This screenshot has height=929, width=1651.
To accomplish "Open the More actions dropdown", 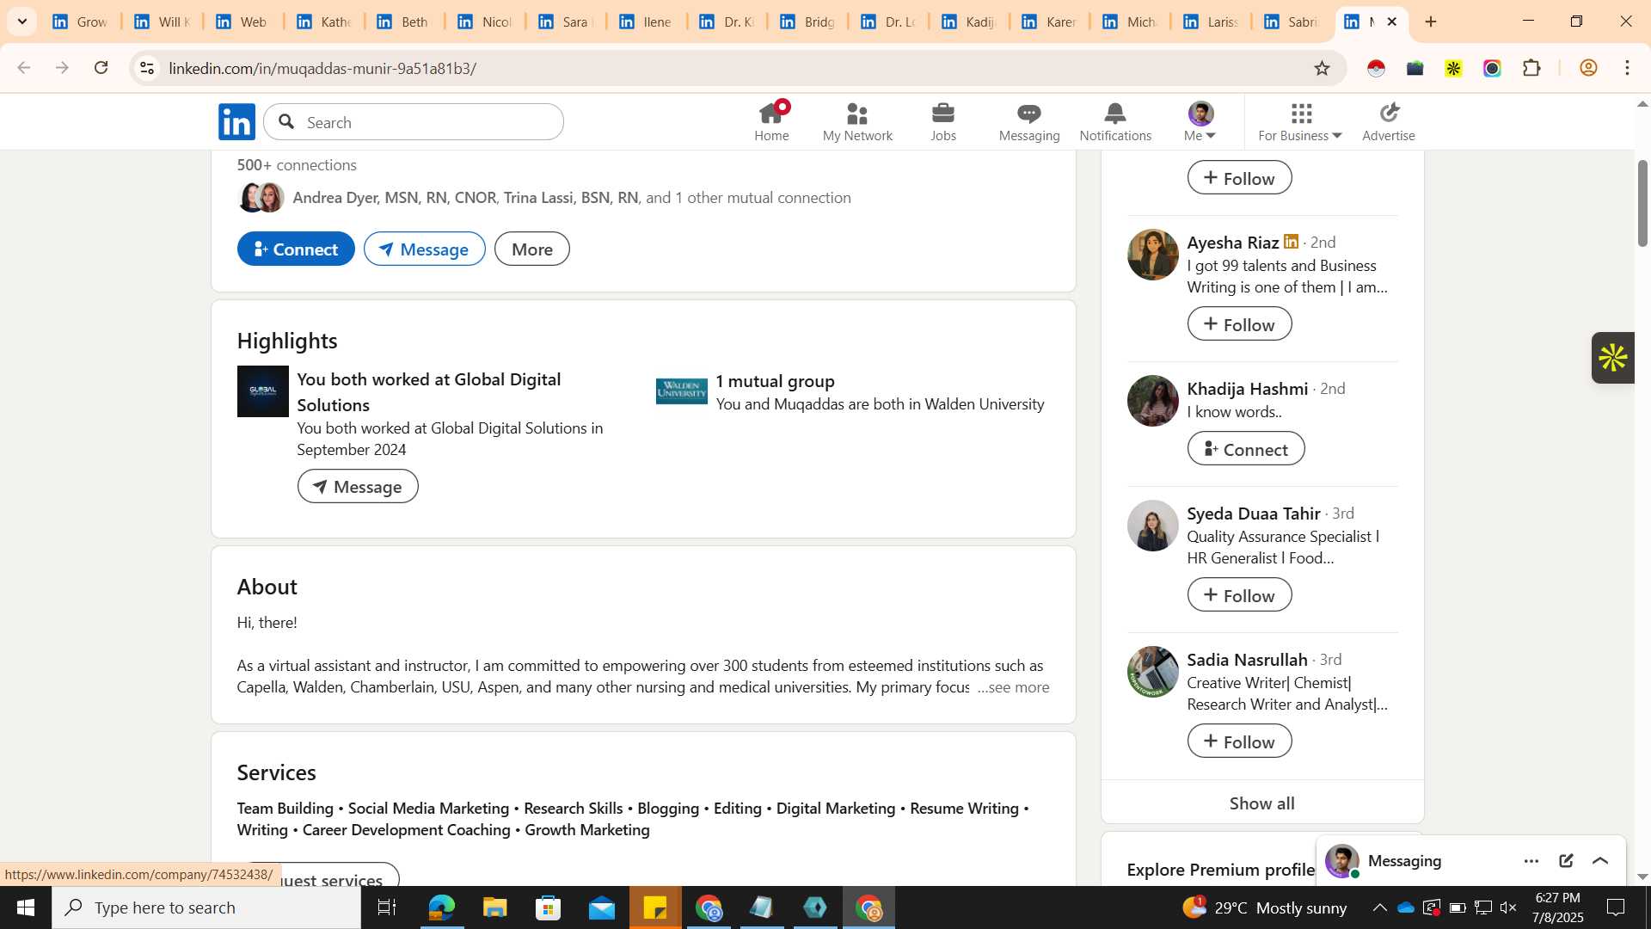I will pyautogui.click(x=531, y=249).
